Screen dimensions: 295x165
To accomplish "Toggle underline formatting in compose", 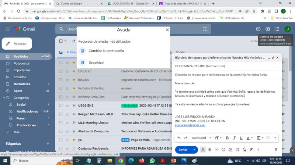I will (x=241, y=138).
